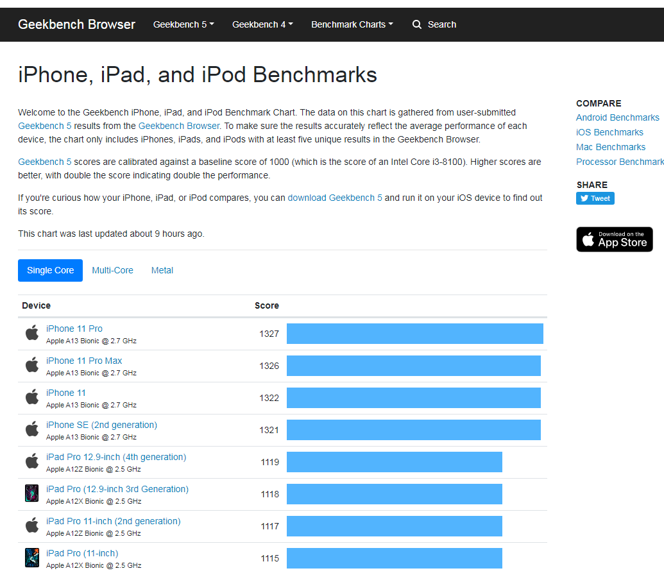Expand the Geekbench 5 dropdown menu
This screenshot has width=664, height=573.
click(183, 24)
